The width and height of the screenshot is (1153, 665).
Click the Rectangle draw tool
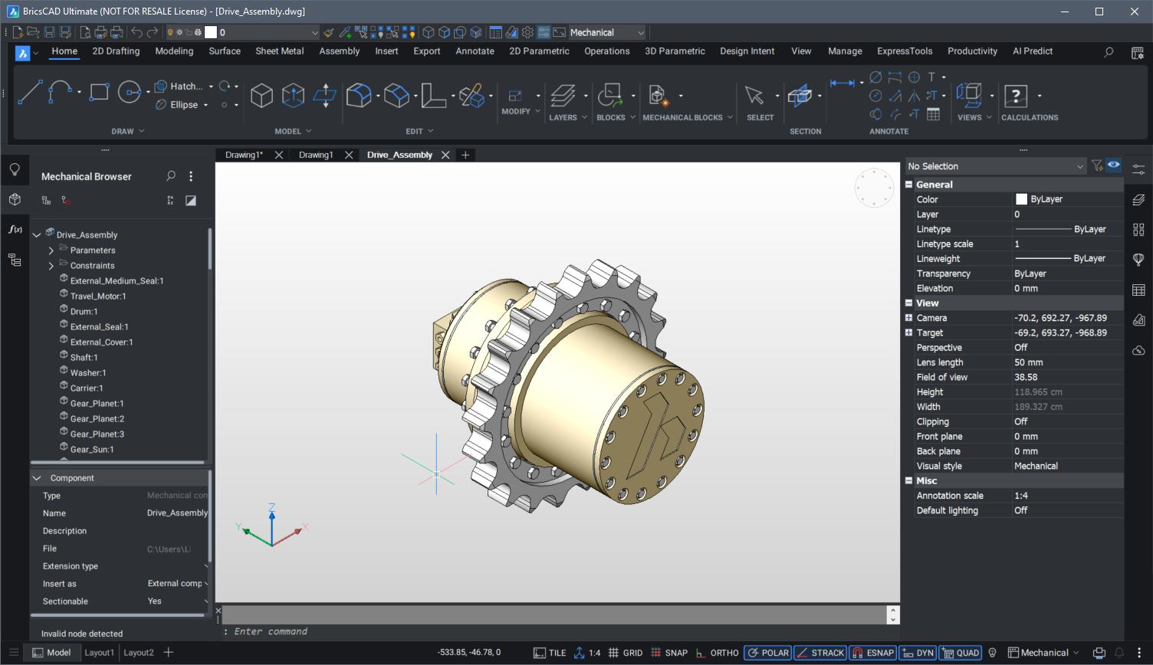point(99,92)
